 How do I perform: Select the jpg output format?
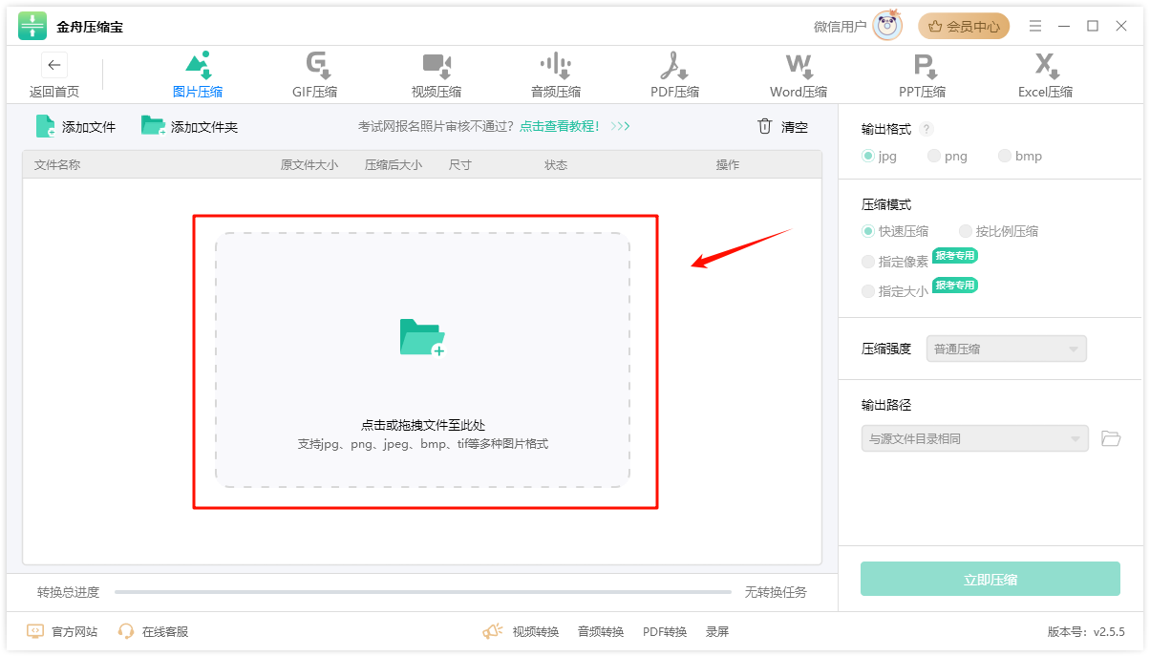pyautogui.click(x=880, y=156)
